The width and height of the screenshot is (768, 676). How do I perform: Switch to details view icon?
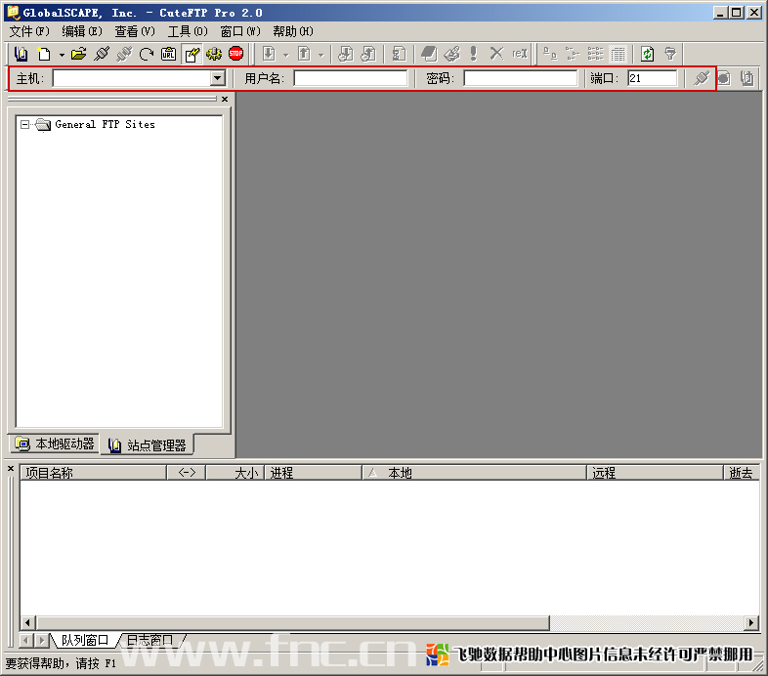coord(618,54)
